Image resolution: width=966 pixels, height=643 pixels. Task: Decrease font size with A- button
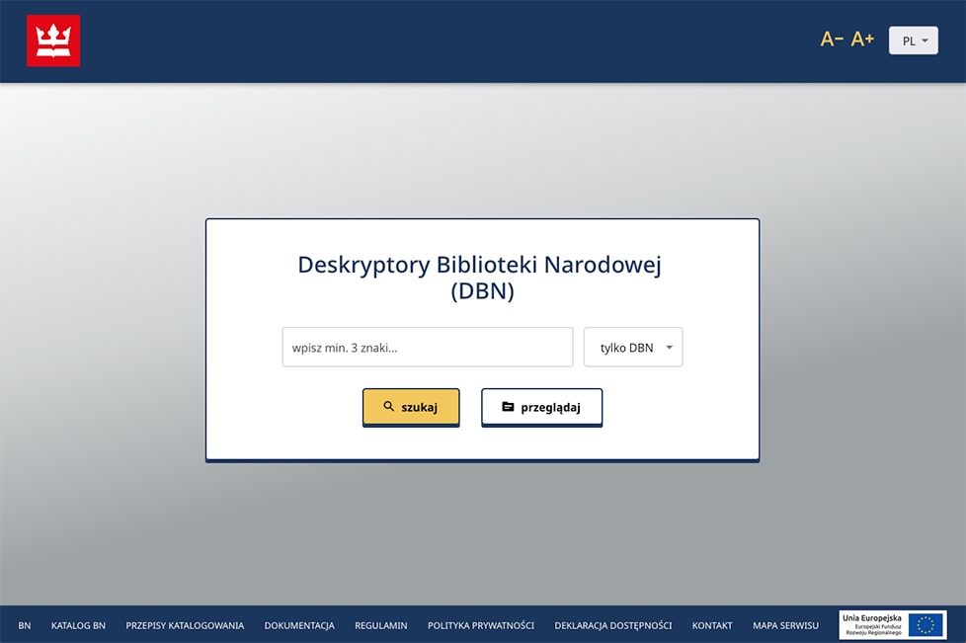(x=832, y=40)
